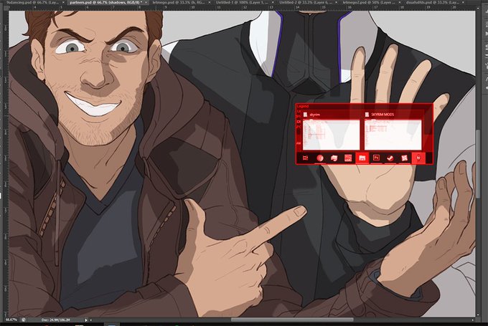This screenshot has width=488, height=326.
Task: Click the highlighted File Explorer taskbar icon
Action: pos(362,158)
